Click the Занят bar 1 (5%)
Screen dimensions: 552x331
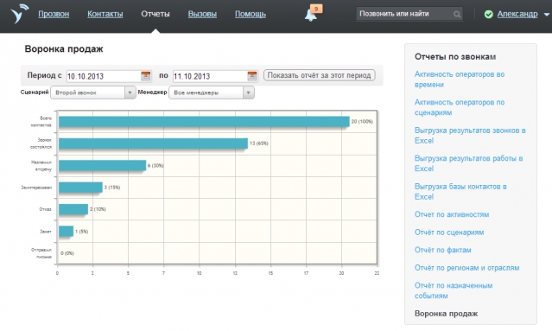[66, 232]
